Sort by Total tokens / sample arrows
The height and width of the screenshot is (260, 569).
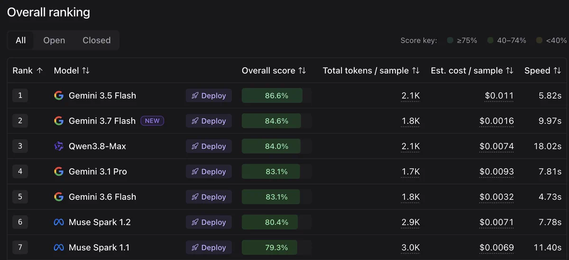(416, 70)
